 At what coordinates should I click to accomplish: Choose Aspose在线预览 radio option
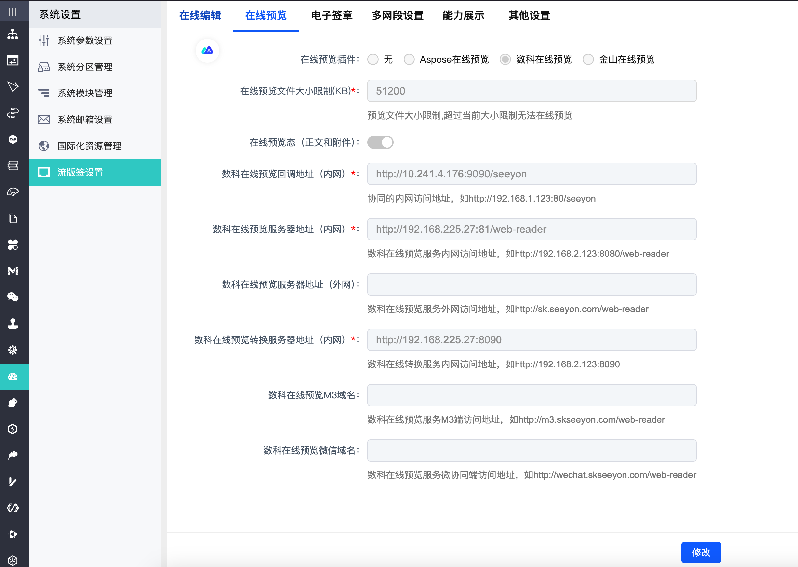409,59
